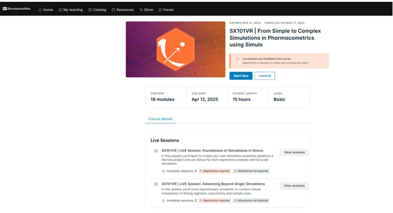Screen dimensions: 393x213
Task: Open the Advancing Beyond Single Simulations title
Action: tap(213, 184)
